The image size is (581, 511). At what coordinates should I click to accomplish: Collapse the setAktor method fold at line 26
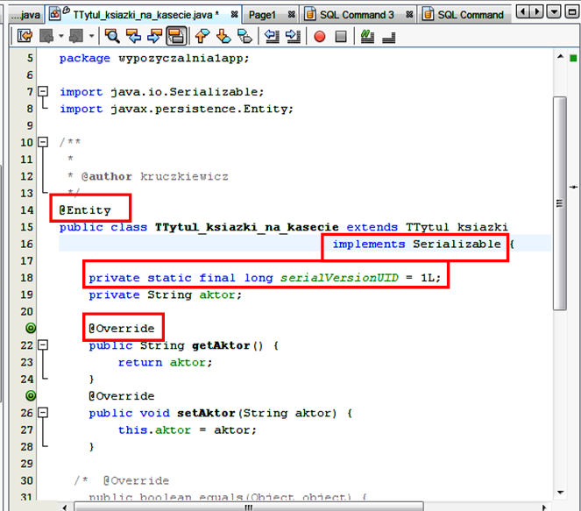click(43, 413)
